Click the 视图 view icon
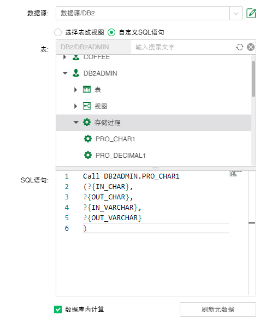Image resolution: width=260 pixels, height=321 pixels. pyautogui.click(x=87, y=106)
